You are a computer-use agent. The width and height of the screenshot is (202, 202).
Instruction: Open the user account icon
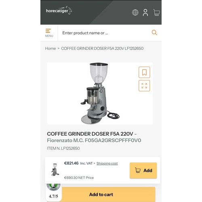tap(145, 13)
